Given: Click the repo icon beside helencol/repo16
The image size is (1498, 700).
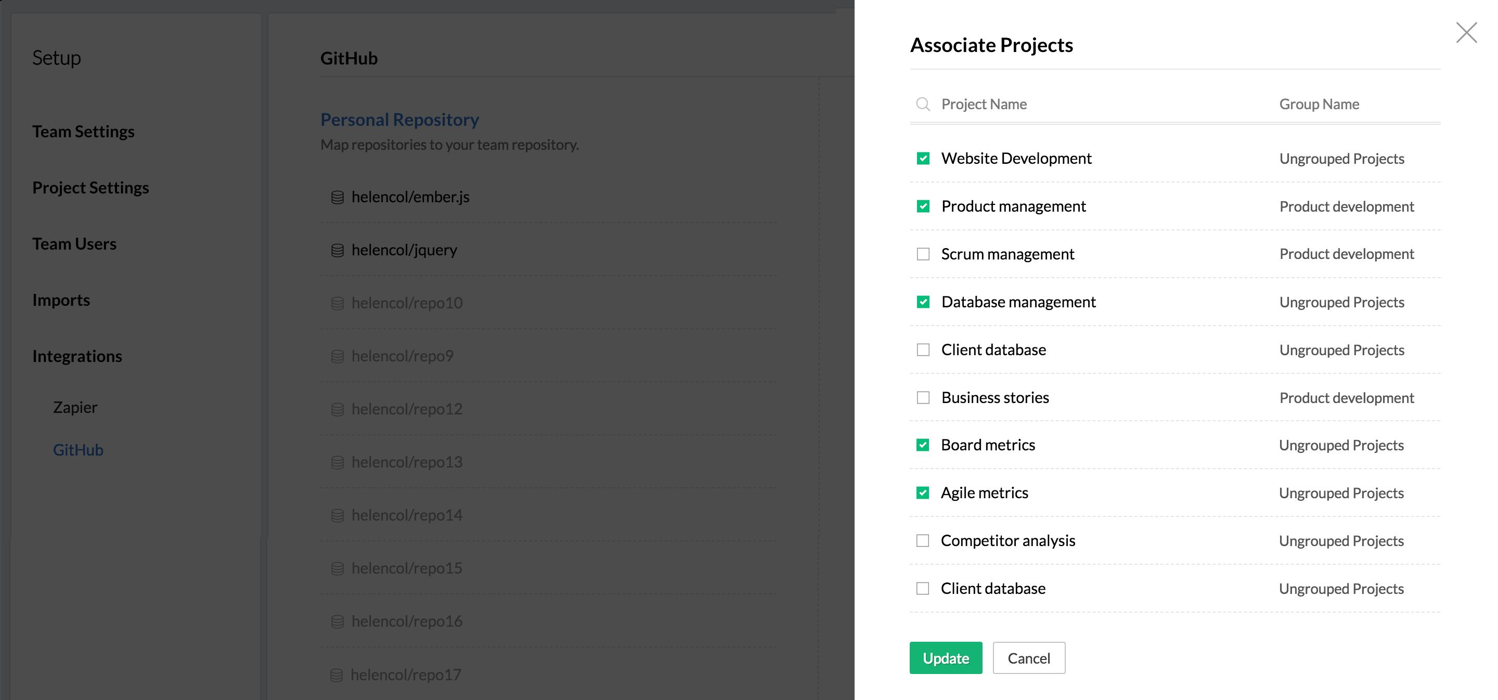Looking at the screenshot, I should pyautogui.click(x=337, y=621).
